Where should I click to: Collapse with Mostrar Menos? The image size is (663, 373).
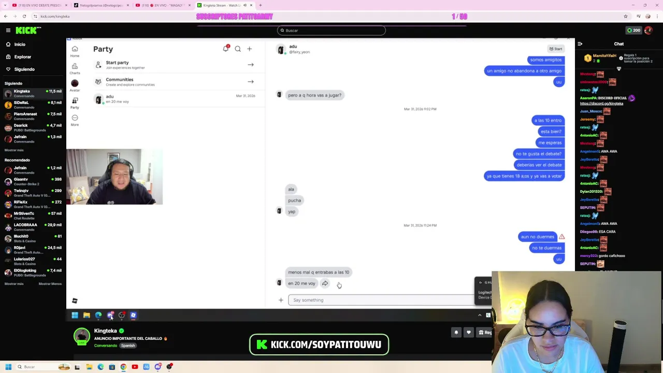50,284
